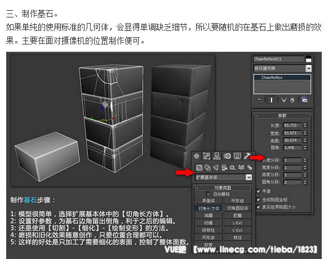Toggle the 生成贴图坐标 checkbox
Viewport: 333px width, 259px height.
(258, 199)
